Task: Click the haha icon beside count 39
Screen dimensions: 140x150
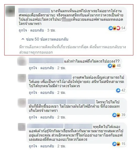Action: pos(118,115)
